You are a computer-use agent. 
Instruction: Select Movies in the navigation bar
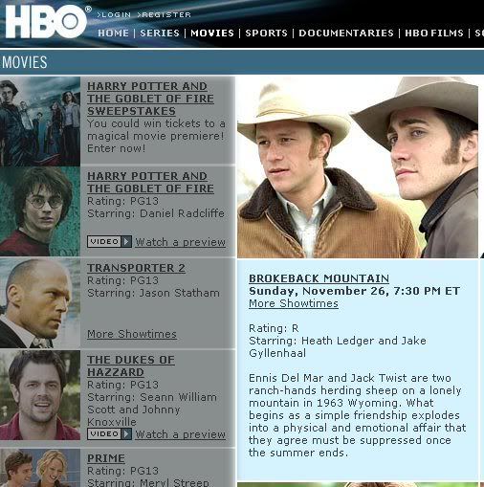tap(212, 33)
